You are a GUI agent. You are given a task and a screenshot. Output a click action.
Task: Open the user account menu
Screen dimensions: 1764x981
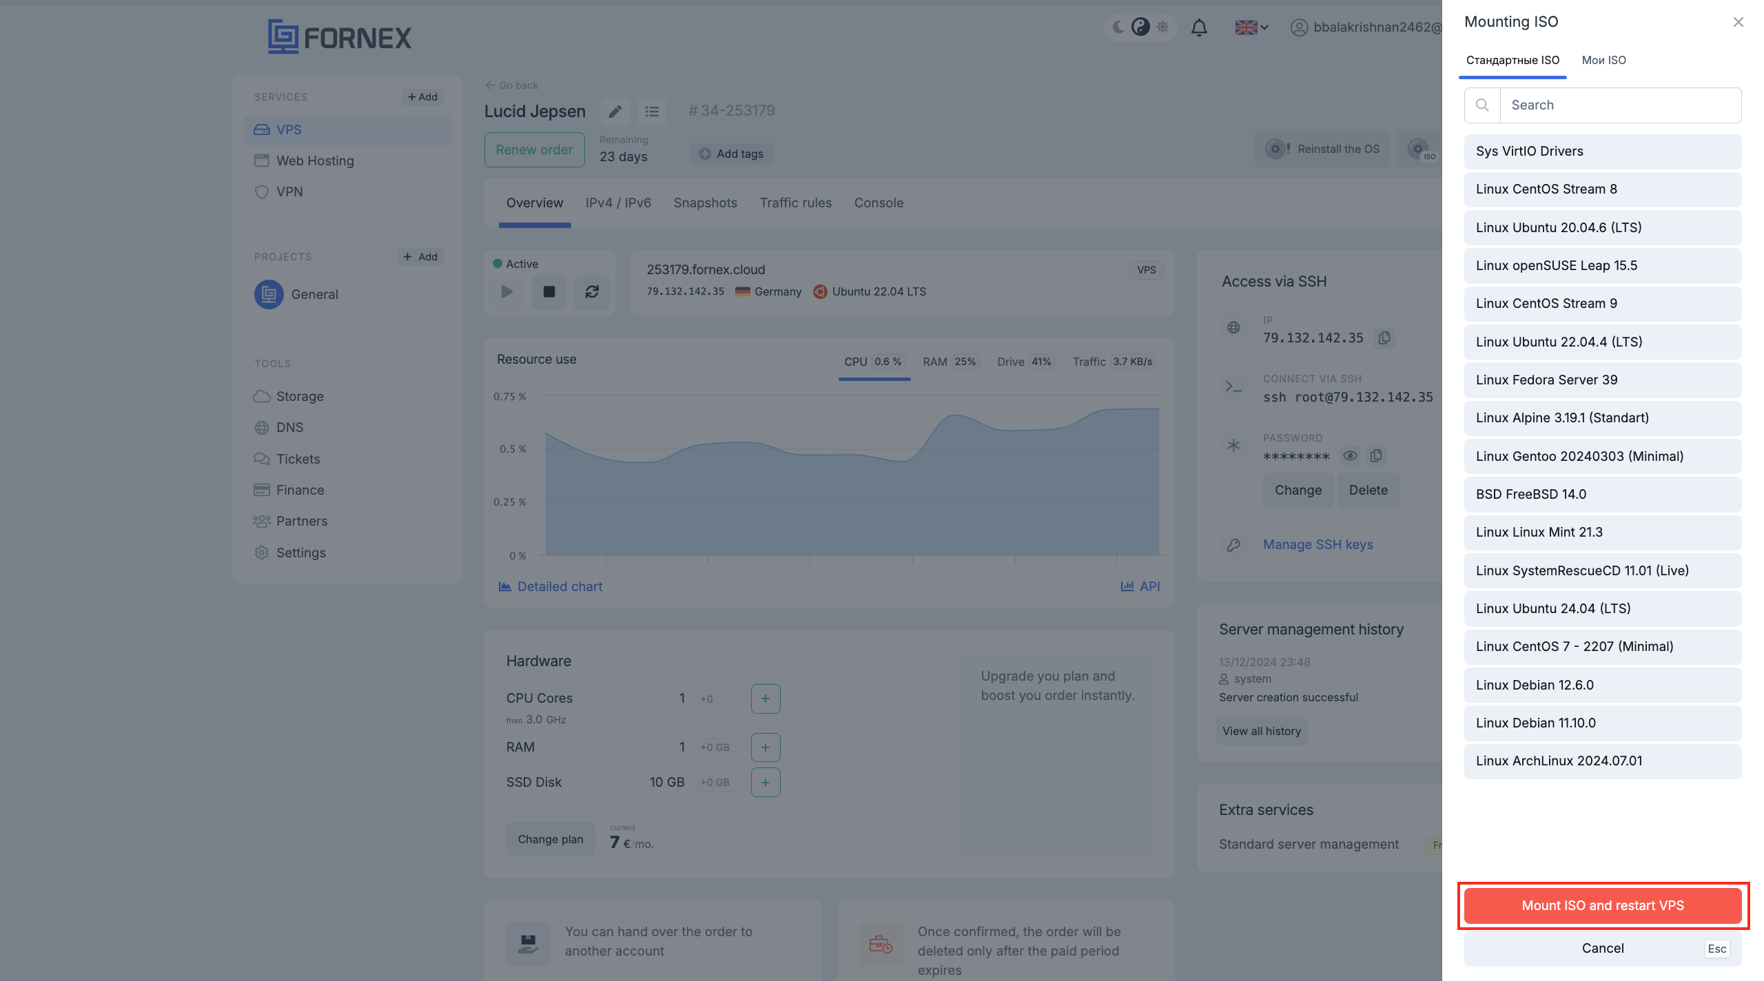coord(1366,28)
